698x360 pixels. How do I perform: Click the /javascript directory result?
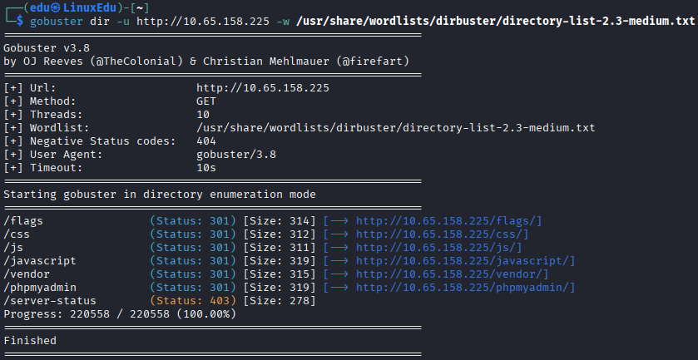pyautogui.click(x=40, y=261)
